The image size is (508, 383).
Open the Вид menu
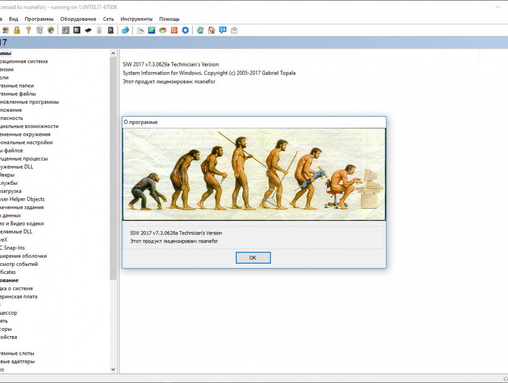coord(14,19)
